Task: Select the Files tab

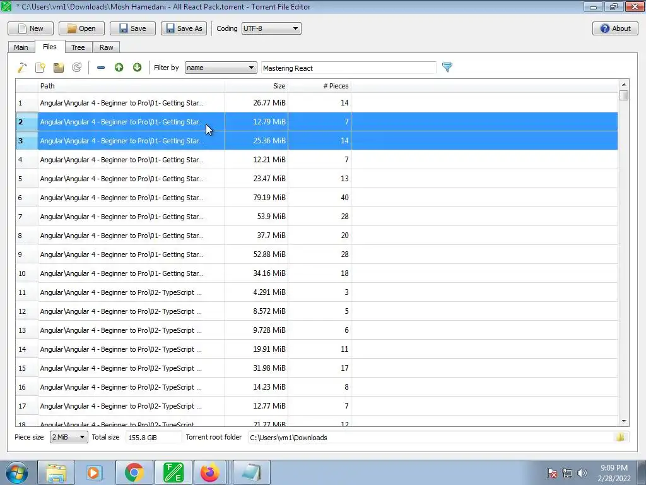Action: coord(49,47)
